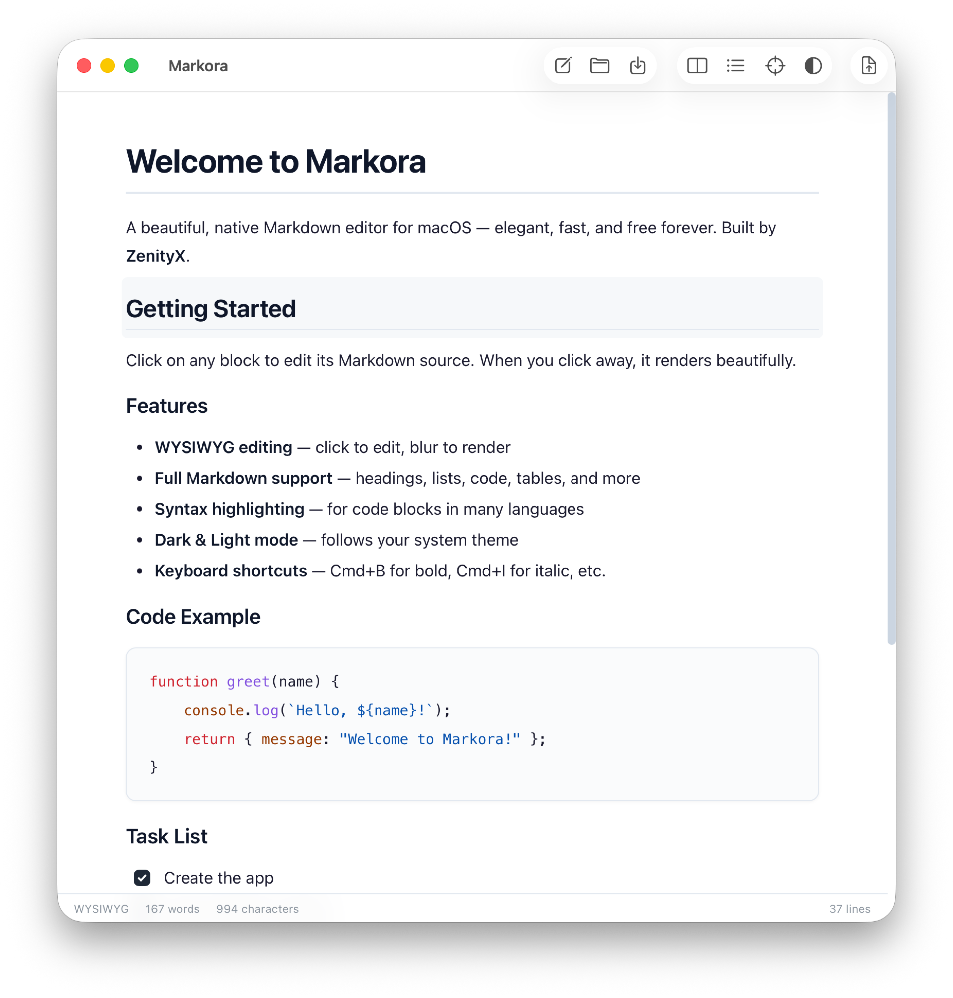Enable focus mode crosshair icon
Viewport: 953px width, 998px height.
click(x=775, y=66)
